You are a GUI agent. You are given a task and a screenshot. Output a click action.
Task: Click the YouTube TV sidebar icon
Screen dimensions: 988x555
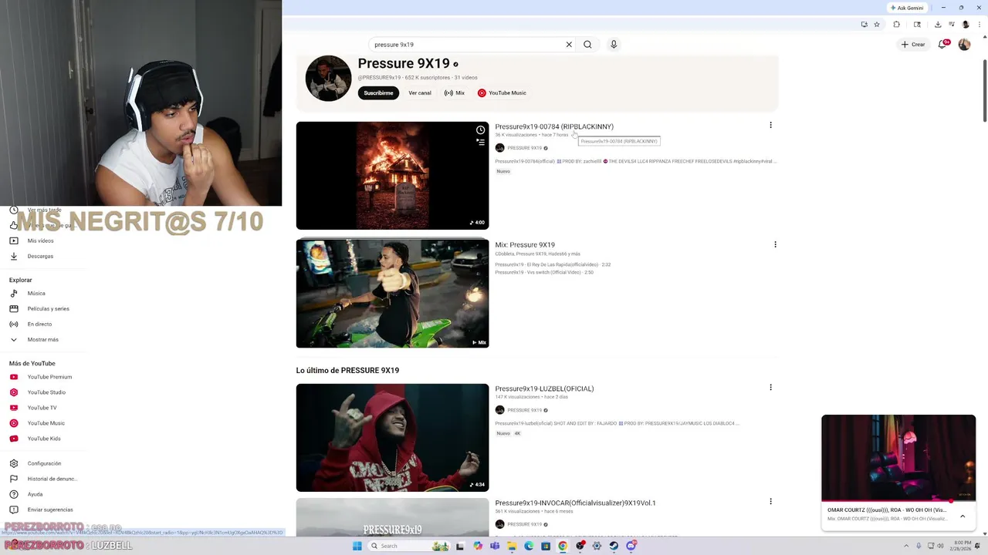[x=14, y=408]
